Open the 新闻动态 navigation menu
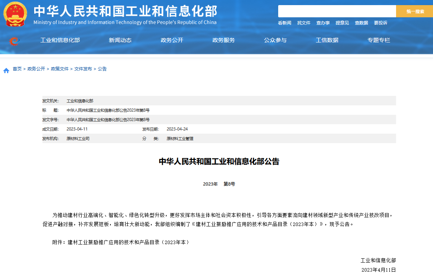 [119, 40]
